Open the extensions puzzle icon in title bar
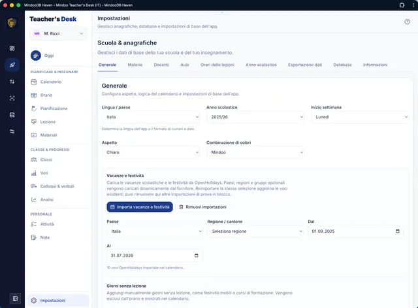Viewport: 418px width, 308px height. tap(402, 5)
